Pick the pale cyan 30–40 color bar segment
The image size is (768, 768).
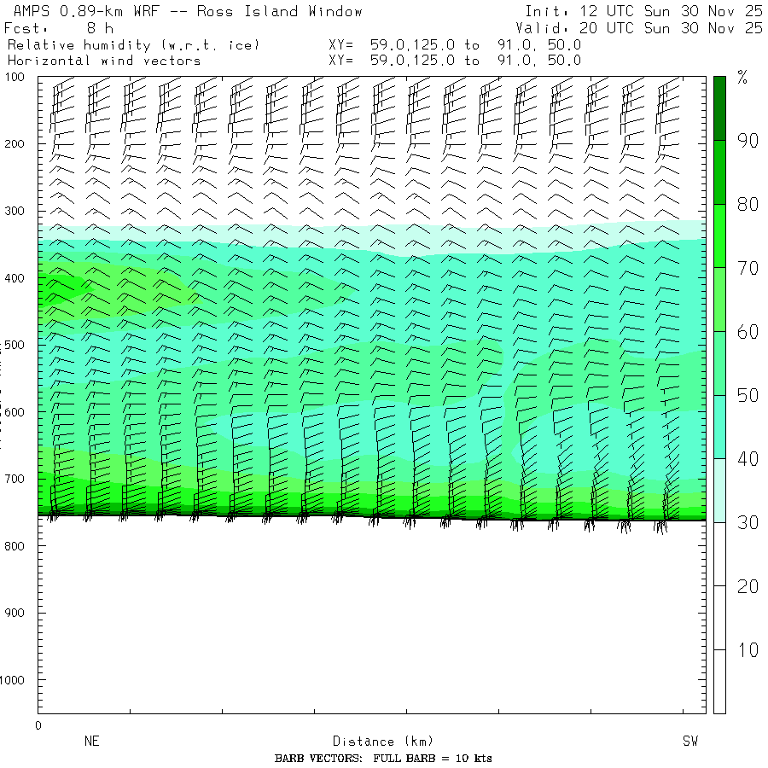(x=720, y=490)
